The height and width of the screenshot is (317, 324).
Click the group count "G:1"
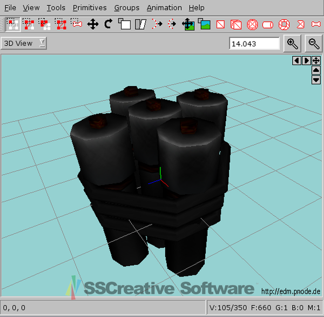coord(281,308)
